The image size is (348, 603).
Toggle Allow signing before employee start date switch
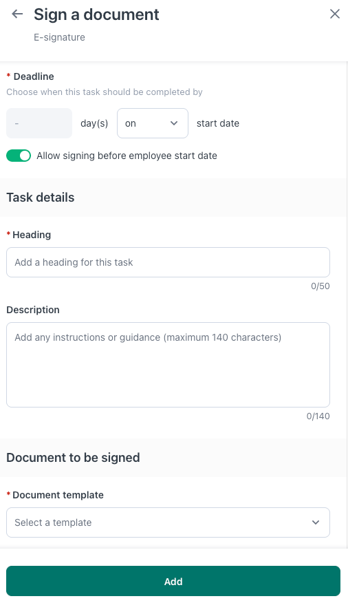pyautogui.click(x=19, y=156)
